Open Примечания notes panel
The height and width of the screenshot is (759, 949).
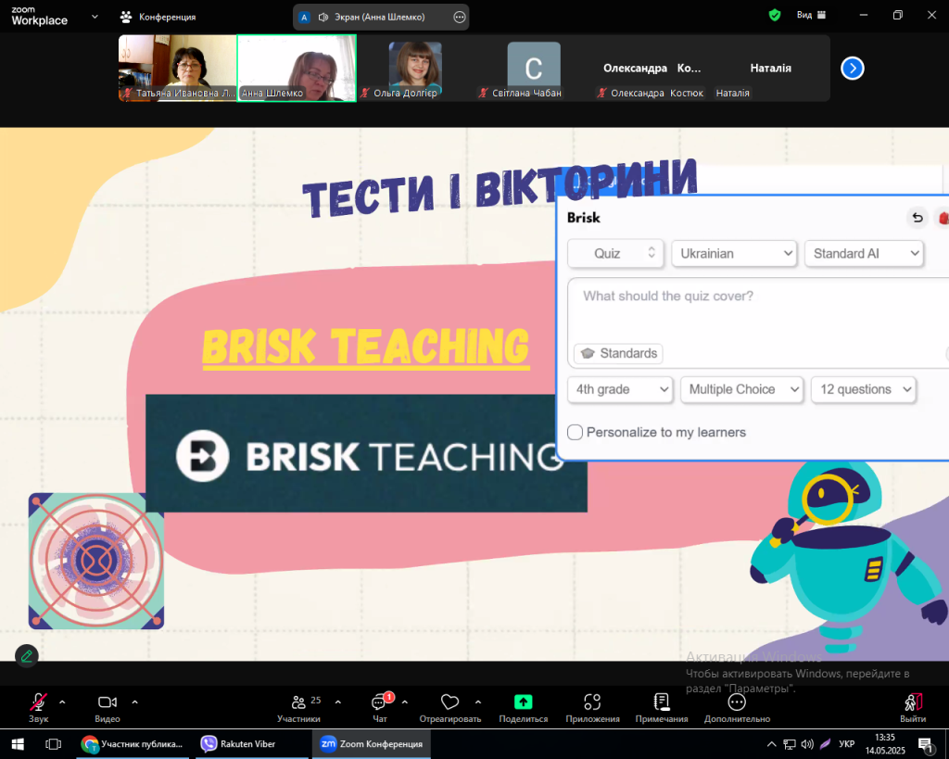tap(662, 707)
